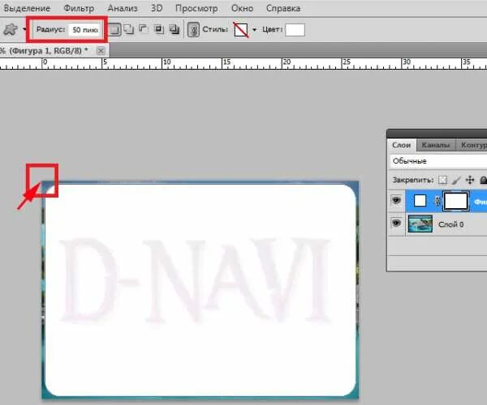This screenshot has width=487, height=405.
Task: Toggle lock transparent pixels icon
Action: [x=443, y=180]
